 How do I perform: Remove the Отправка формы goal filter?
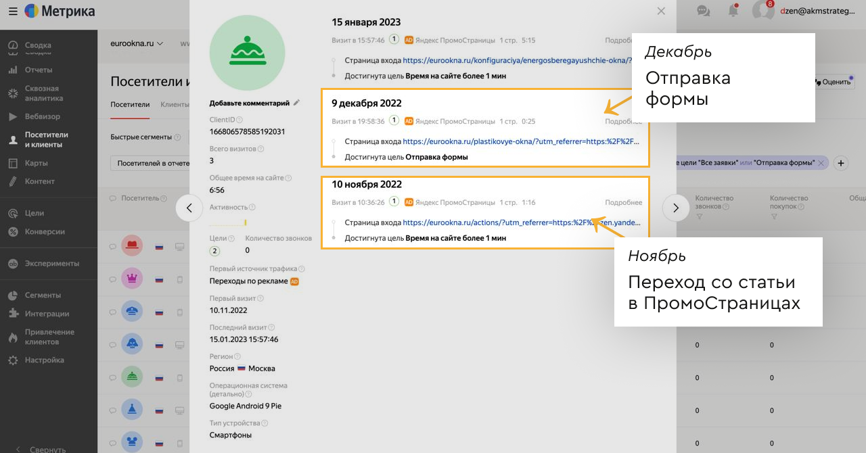pos(821,163)
